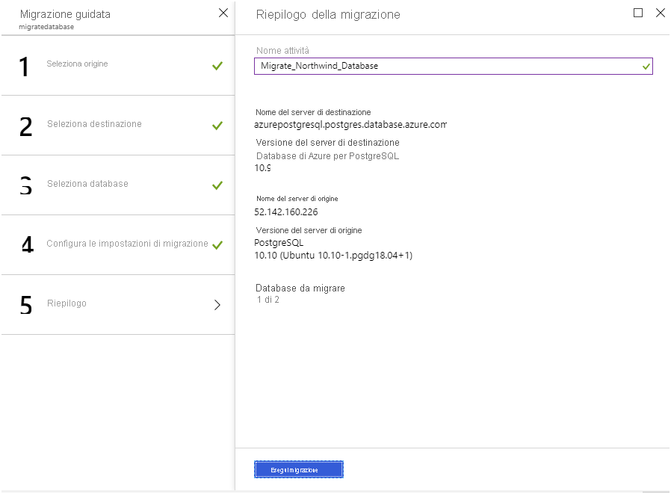
Task: Click into the Nome attività text field
Action: click(453, 66)
